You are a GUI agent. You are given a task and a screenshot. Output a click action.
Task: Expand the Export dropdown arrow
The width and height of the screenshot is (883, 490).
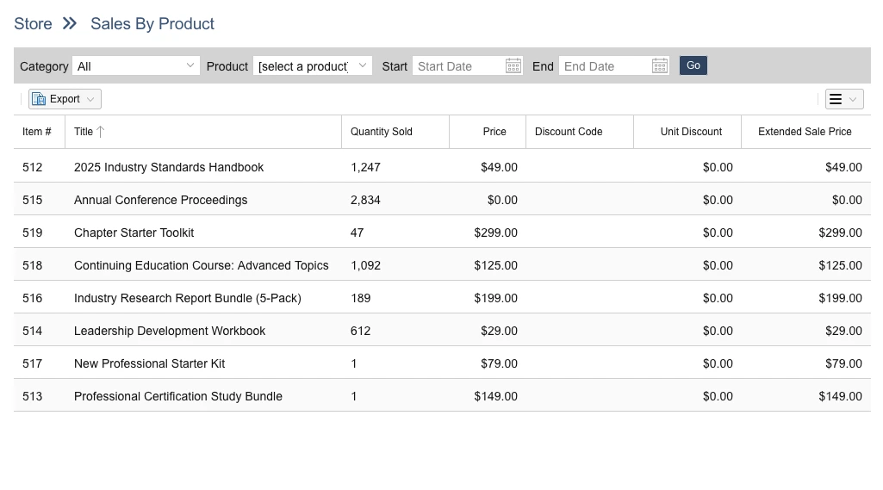click(x=90, y=99)
